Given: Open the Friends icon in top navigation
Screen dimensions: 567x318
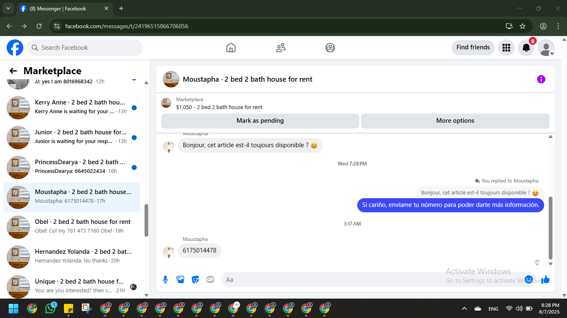Looking at the screenshot, I should point(281,48).
